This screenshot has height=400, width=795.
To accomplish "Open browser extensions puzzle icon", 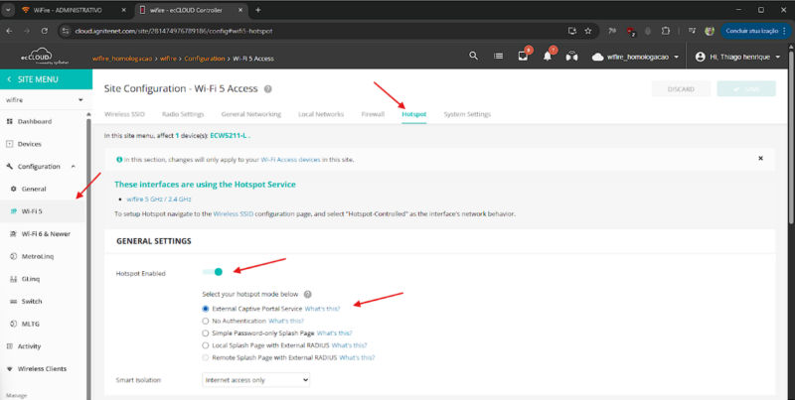I will [x=666, y=31].
